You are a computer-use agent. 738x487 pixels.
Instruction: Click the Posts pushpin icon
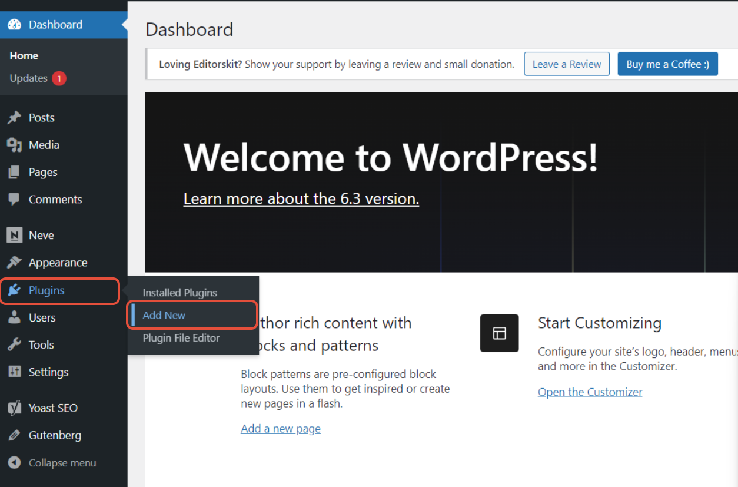(14, 118)
